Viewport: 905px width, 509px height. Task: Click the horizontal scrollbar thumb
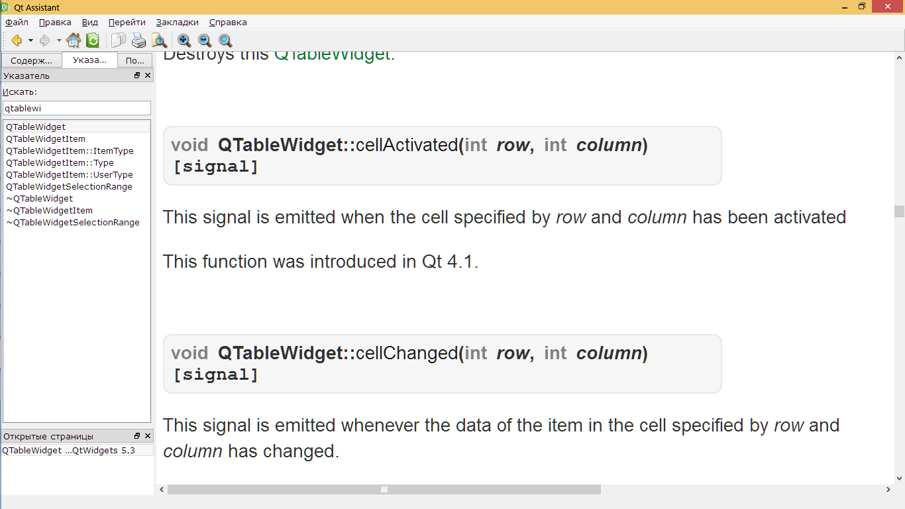click(384, 490)
